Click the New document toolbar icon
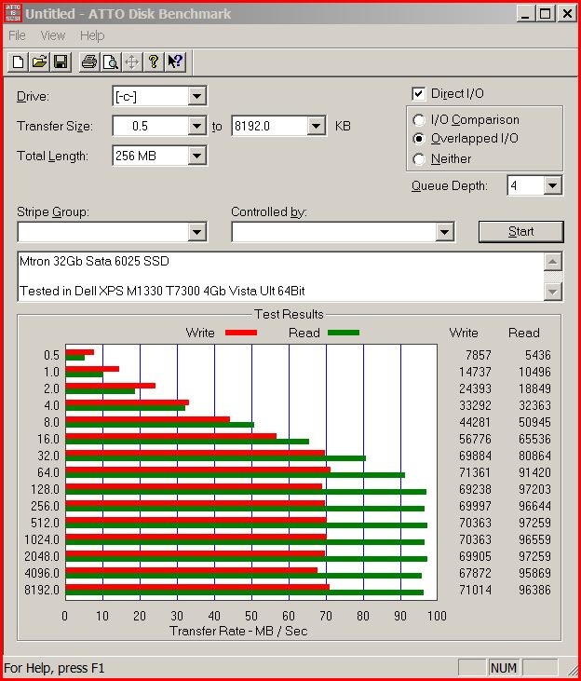The height and width of the screenshot is (681, 581). 19,61
